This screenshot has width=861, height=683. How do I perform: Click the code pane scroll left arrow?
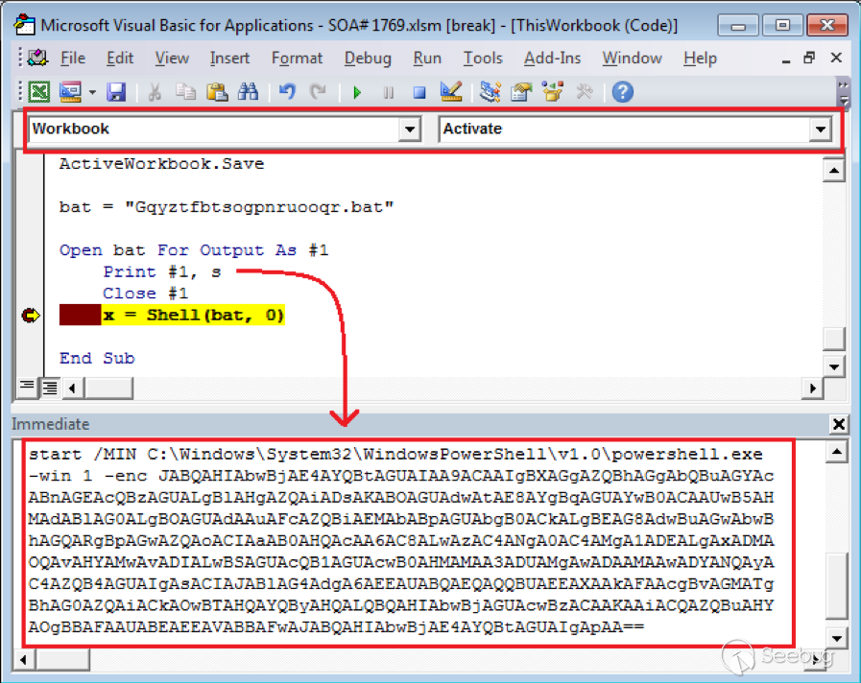tap(73, 389)
